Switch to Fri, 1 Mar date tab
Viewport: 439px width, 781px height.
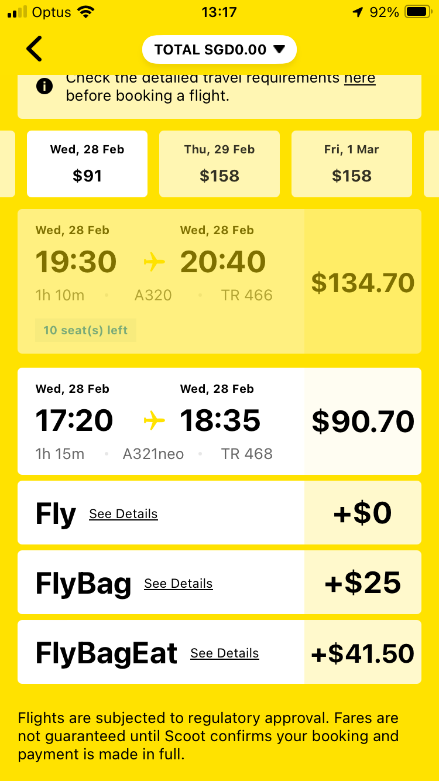352,163
